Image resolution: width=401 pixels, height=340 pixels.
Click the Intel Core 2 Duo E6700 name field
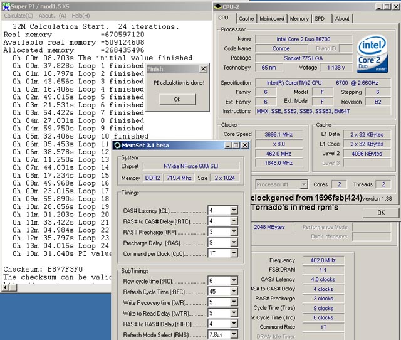(x=303, y=39)
